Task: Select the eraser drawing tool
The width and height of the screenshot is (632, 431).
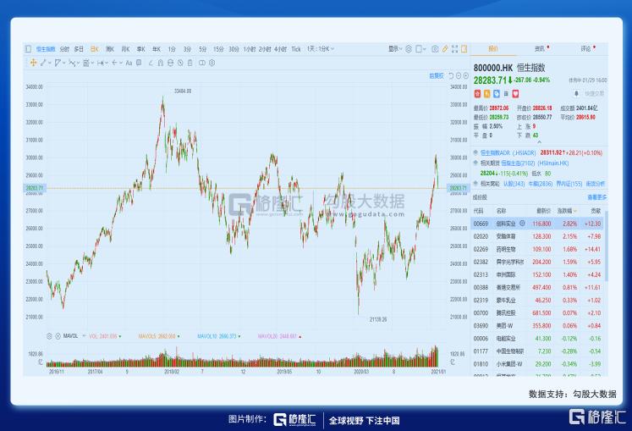Action: point(151,63)
